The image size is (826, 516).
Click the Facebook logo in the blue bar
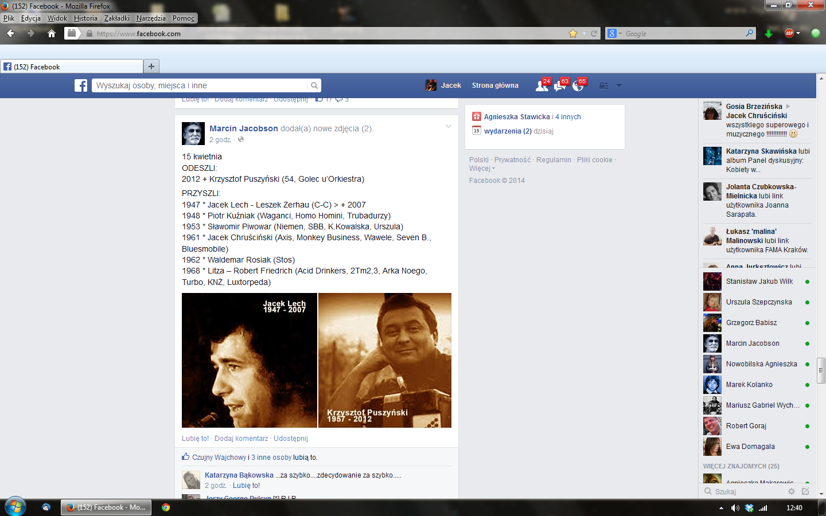pyautogui.click(x=81, y=85)
